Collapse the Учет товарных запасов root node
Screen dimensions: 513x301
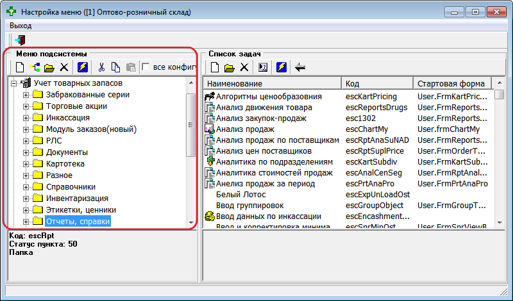tap(15, 83)
